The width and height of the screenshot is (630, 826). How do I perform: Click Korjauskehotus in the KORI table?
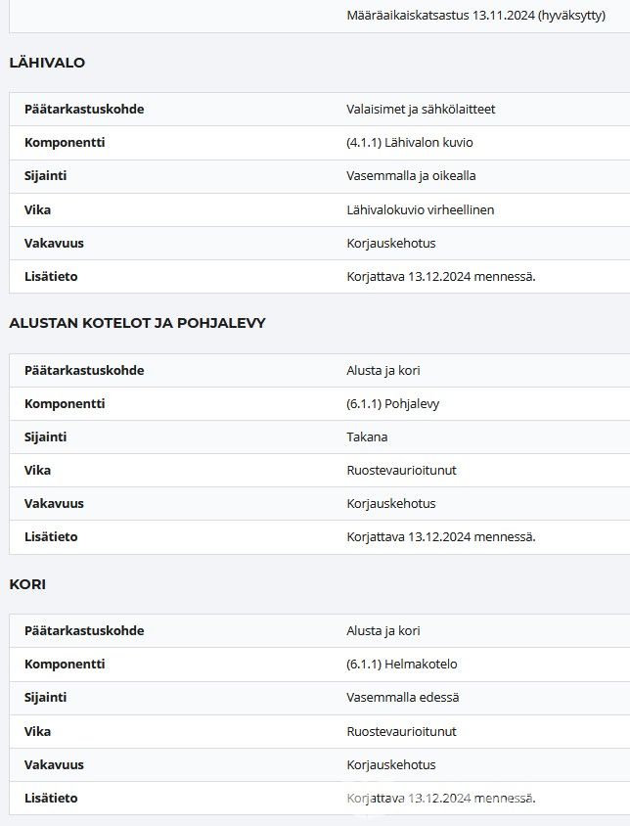[391, 765]
